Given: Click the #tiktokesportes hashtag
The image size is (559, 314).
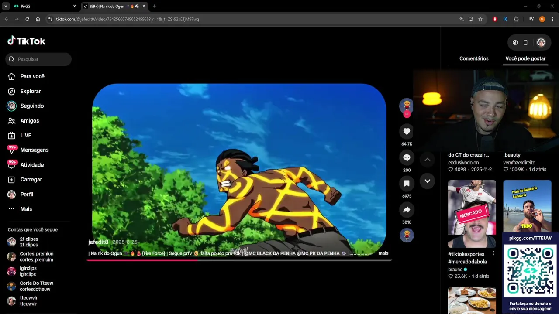Looking at the screenshot, I should (466, 254).
